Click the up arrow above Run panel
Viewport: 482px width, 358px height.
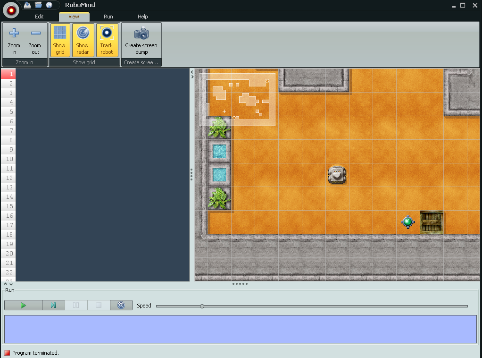[x=6, y=284]
